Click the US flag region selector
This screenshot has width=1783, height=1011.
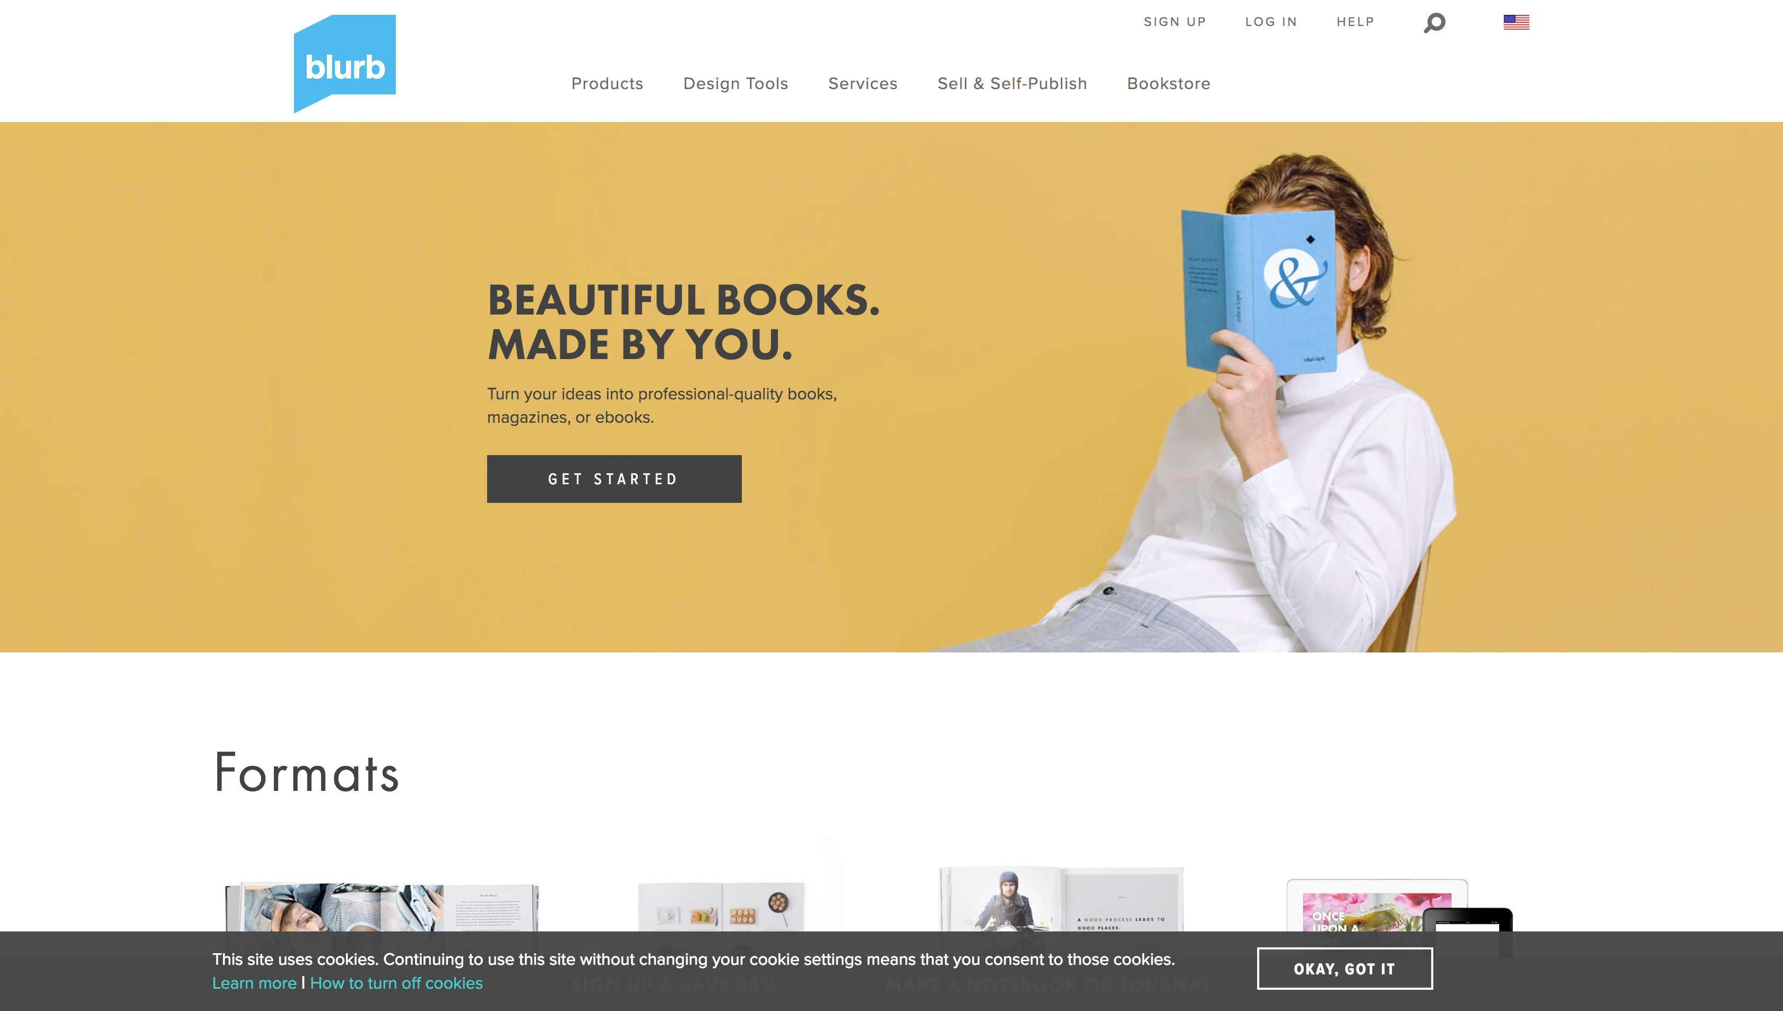[1516, 22]
